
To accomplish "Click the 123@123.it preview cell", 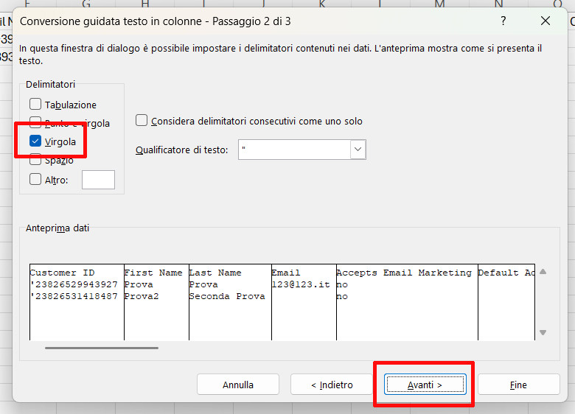I will (301, 284).
